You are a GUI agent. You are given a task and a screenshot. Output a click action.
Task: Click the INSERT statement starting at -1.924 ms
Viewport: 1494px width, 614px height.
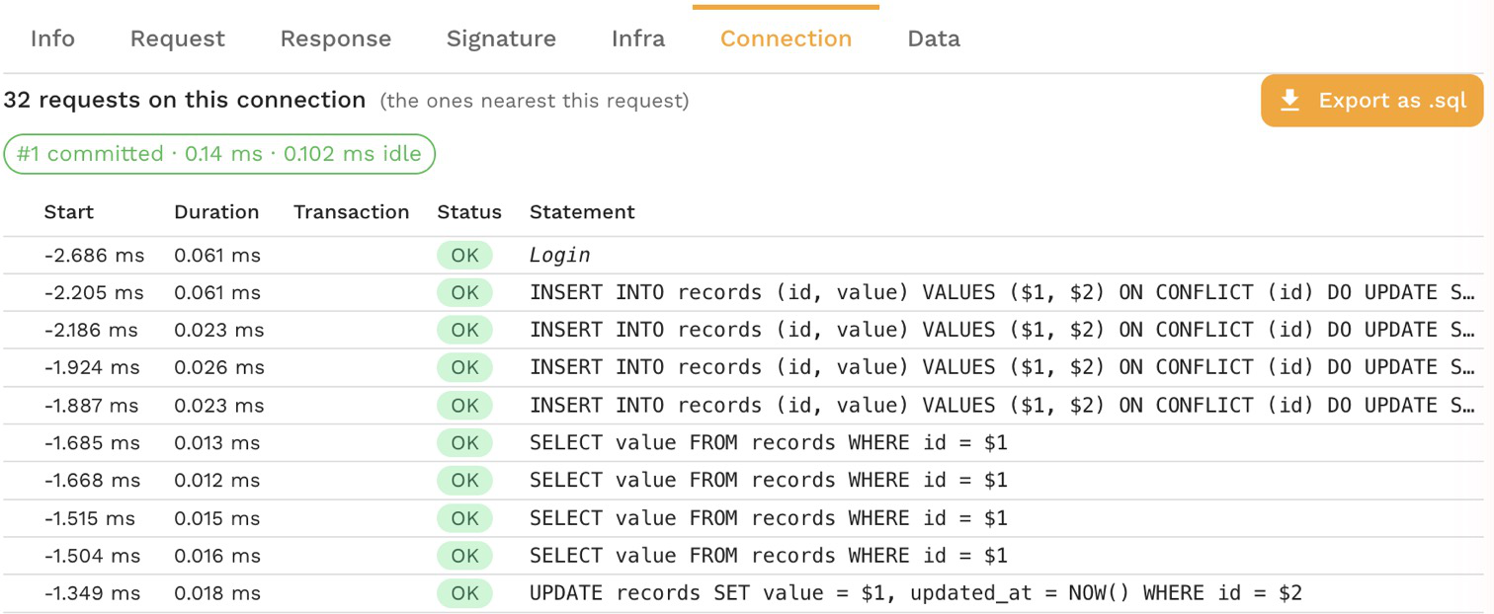tap(1003, 367)
